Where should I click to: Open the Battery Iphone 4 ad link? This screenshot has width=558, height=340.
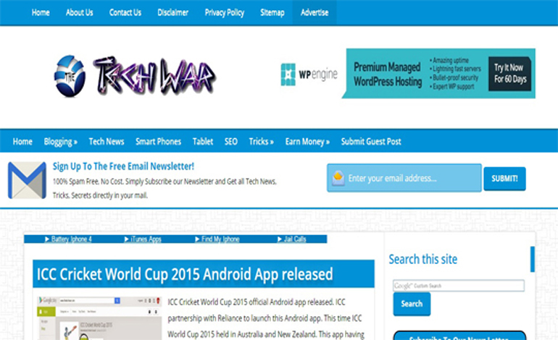(x=71, y=239)
